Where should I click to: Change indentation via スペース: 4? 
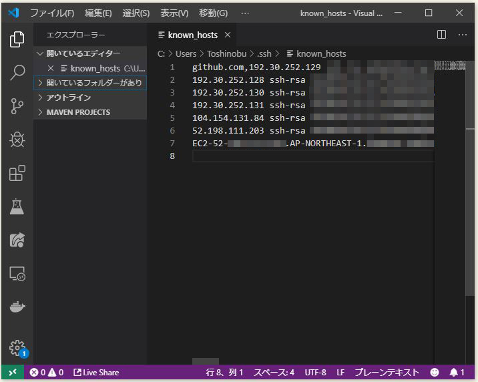pyautogui.click(x=274, y=372)
